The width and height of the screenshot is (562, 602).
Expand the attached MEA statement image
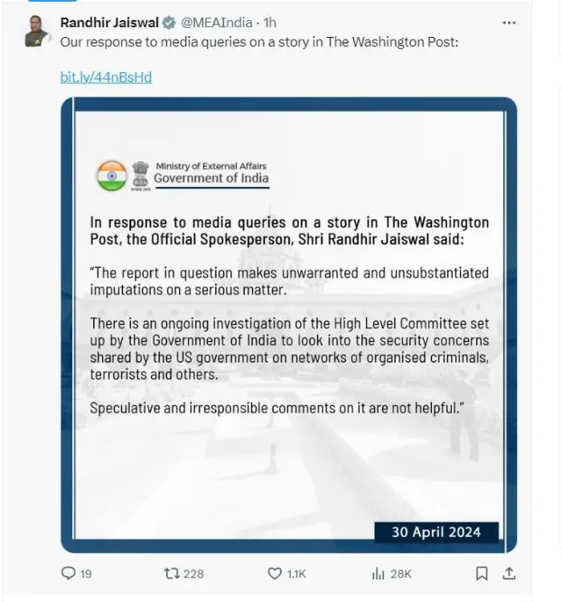point(288,369)
